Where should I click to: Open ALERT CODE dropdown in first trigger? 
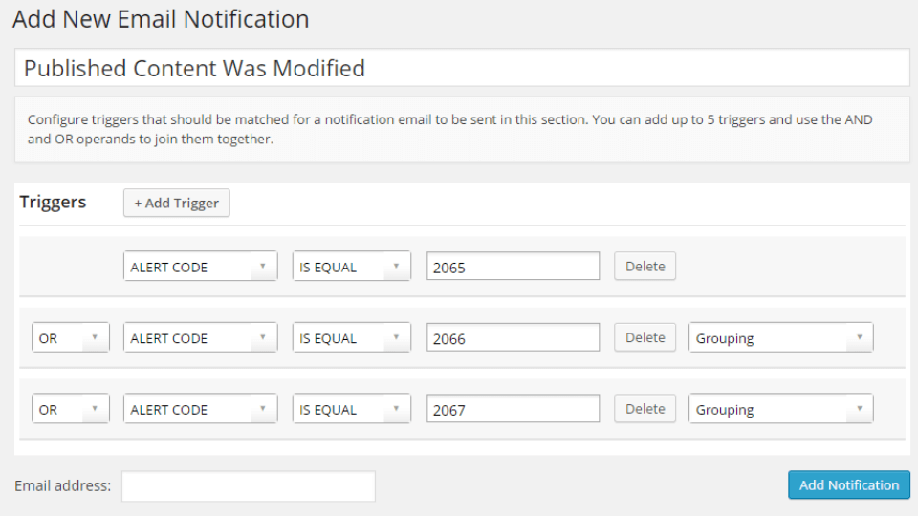[x=200, y=267]
